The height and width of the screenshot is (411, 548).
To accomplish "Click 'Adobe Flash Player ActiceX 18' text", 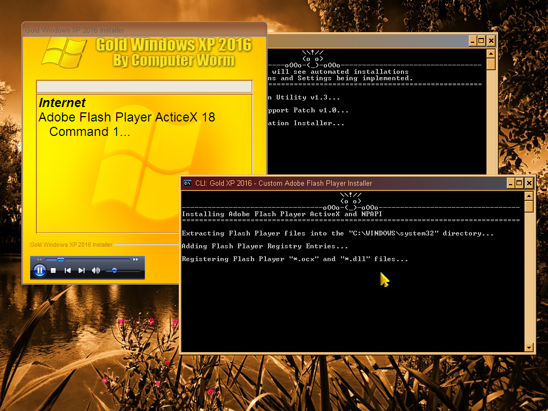I will [127, 117].
